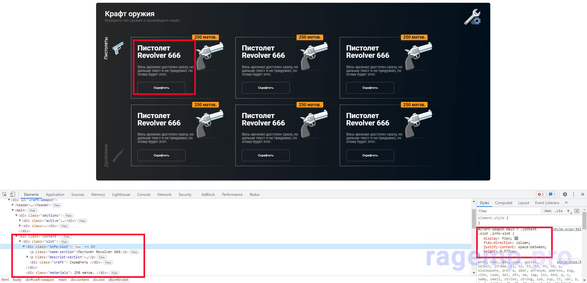Expand the header element node
This screenshot has height=283, width=587.
click(x=13, y=205)
